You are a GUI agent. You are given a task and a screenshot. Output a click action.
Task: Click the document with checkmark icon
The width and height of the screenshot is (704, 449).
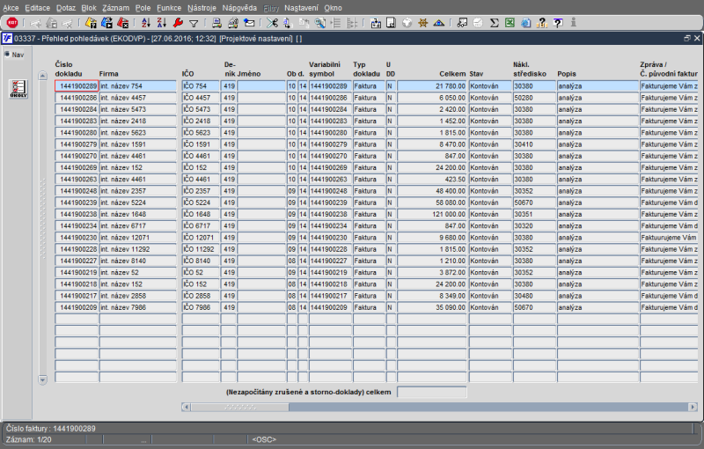point(391,23)
